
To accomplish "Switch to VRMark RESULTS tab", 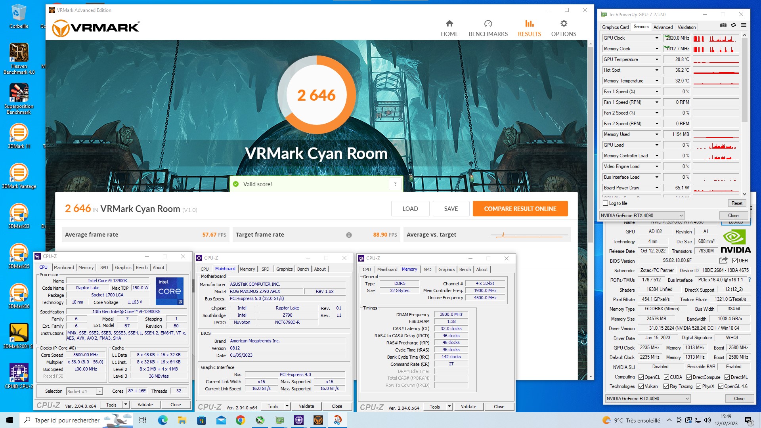I will pyautogui.click(x=529, y=28).
